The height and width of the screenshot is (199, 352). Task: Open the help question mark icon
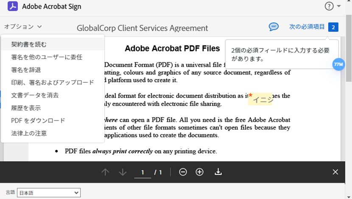(x=329, y=6)
